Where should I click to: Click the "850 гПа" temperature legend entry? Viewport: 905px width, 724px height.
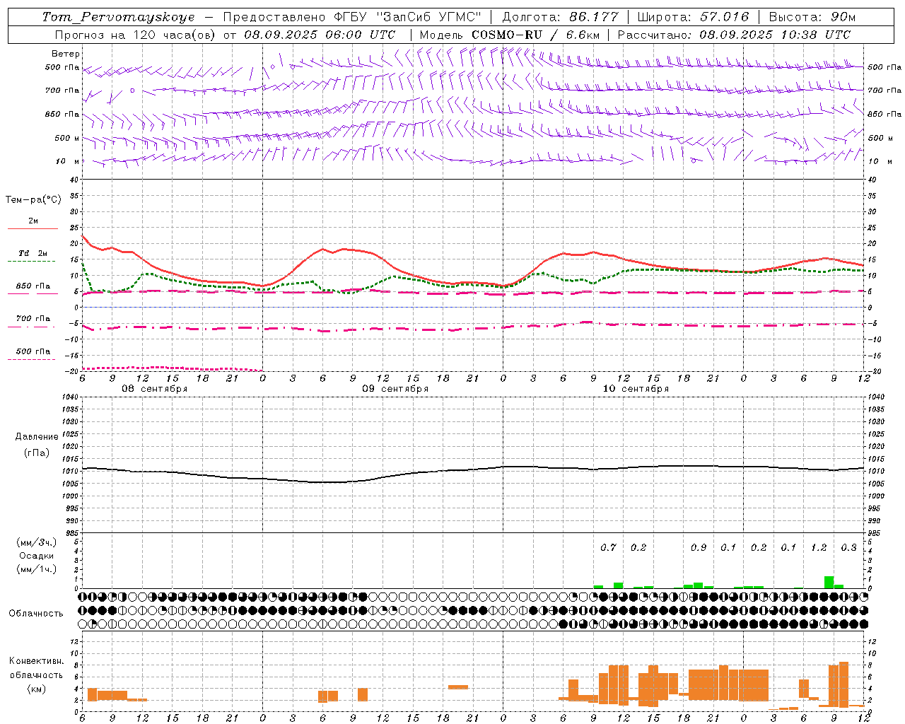[x=33, y=286]
